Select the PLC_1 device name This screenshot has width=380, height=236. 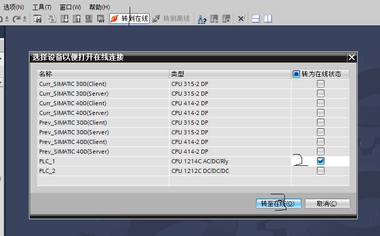click(47, 161)
